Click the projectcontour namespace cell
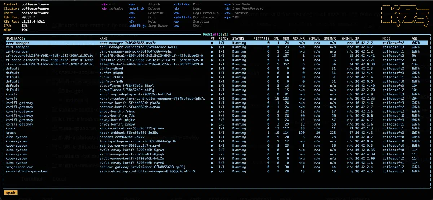 pyautogui.click(x=19, y=167)
